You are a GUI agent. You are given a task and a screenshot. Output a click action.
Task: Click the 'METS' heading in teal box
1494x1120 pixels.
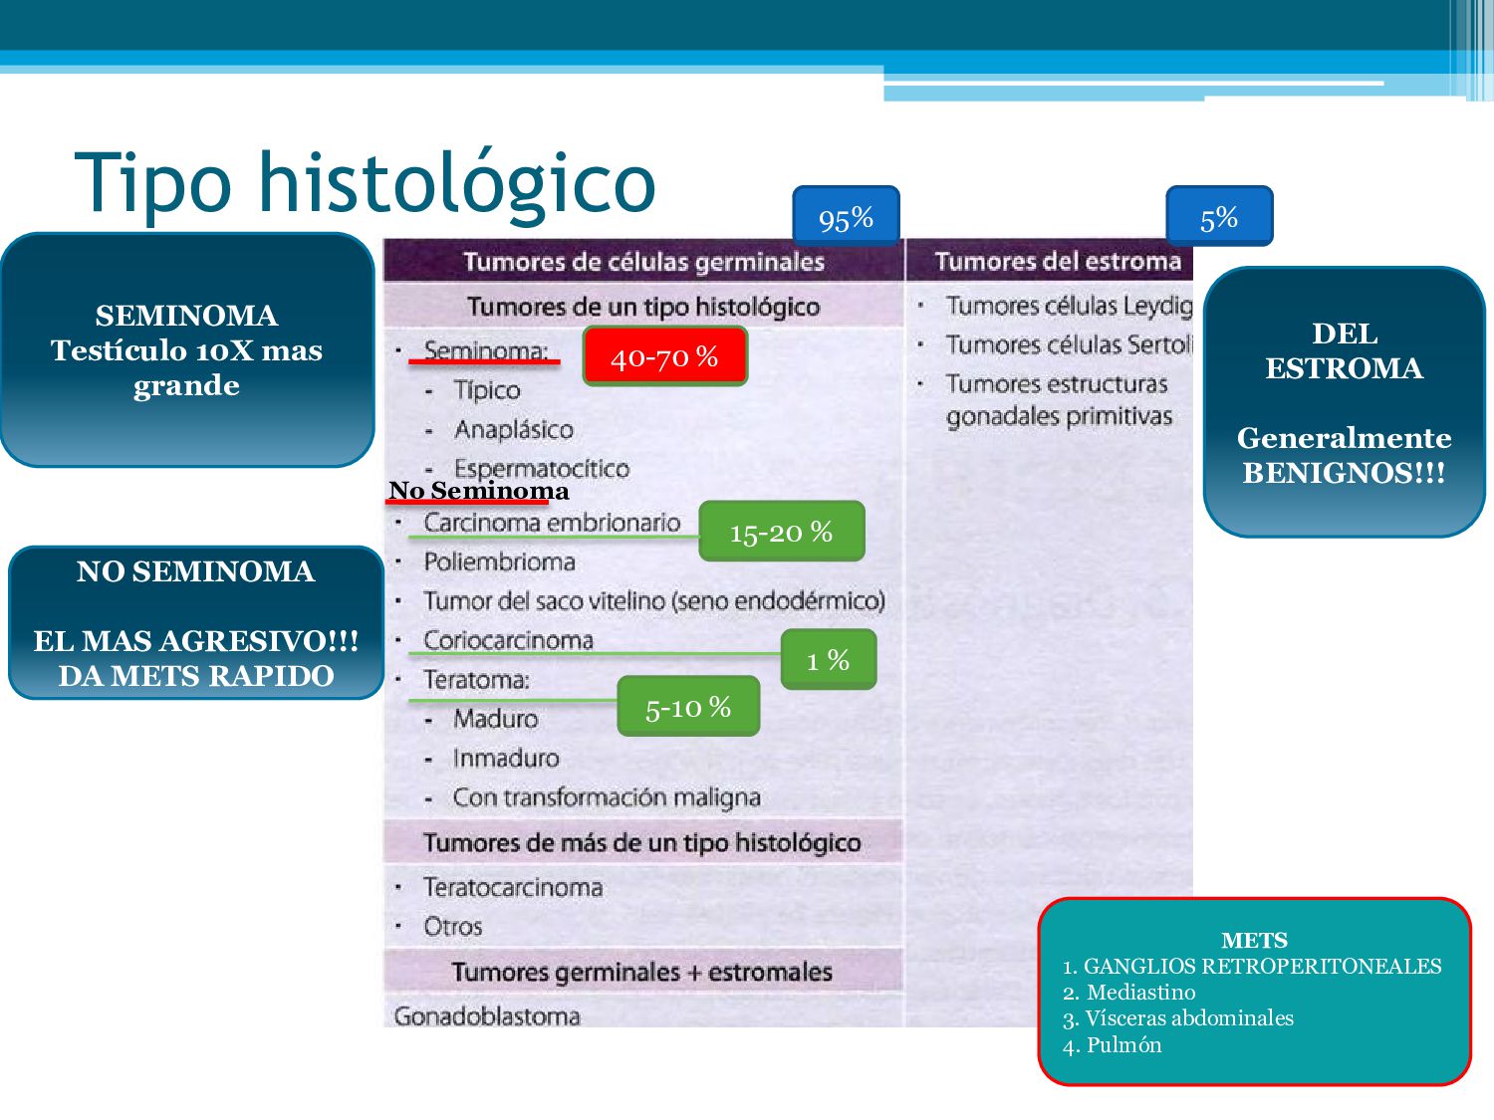(1254, 941)
